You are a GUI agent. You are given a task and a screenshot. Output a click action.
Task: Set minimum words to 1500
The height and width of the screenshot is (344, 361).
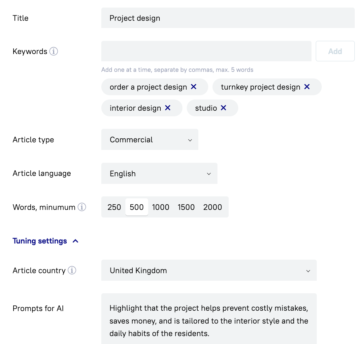(x=186, y=207)
